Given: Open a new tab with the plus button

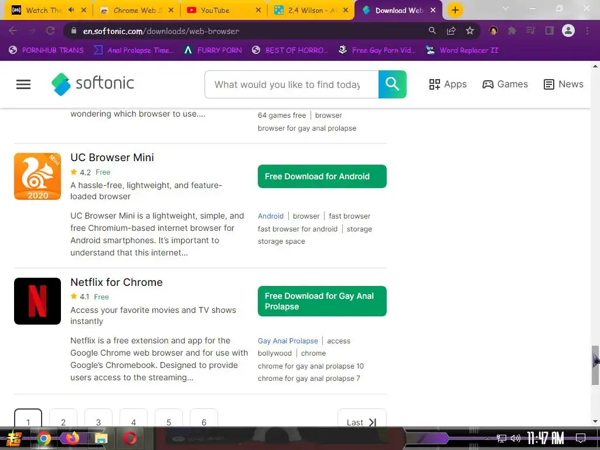Looking at the screenshot, I should tap(455, 10).
